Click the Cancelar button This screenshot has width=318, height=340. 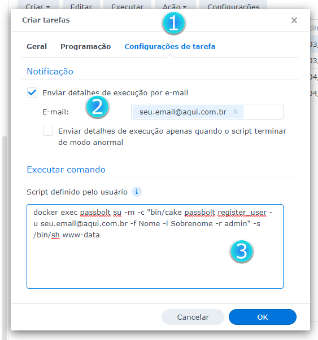(193, 317)
